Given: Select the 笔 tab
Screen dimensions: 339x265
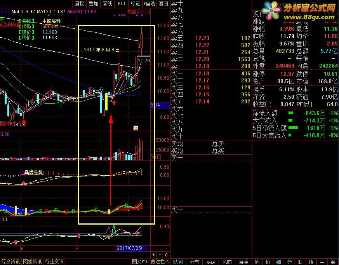Looking at the screenshot, I should (x=257, y=262).
